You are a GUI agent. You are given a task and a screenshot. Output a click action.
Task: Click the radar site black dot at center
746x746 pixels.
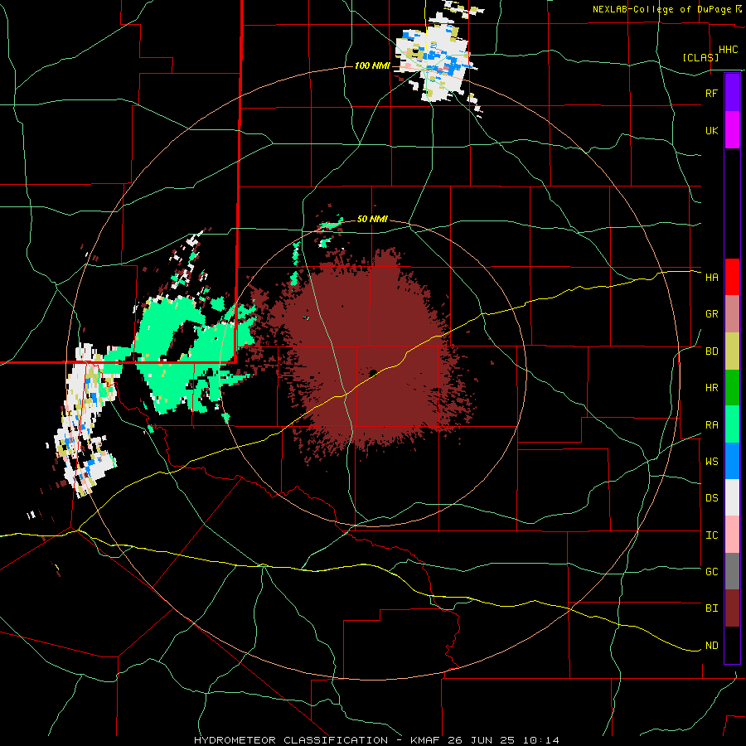point(373,372)
